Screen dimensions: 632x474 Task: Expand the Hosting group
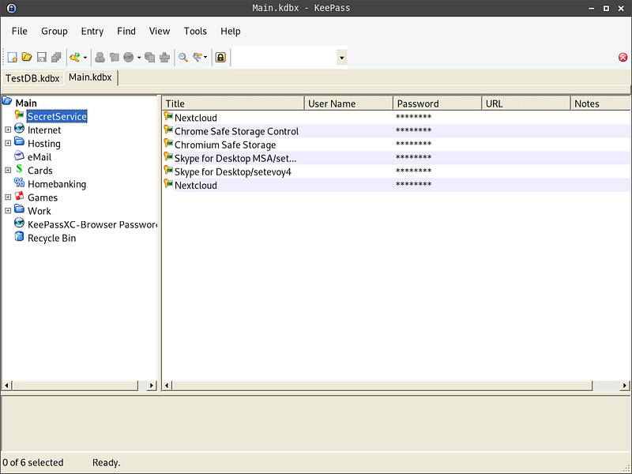pyautogui.click(x=8, y=143)
